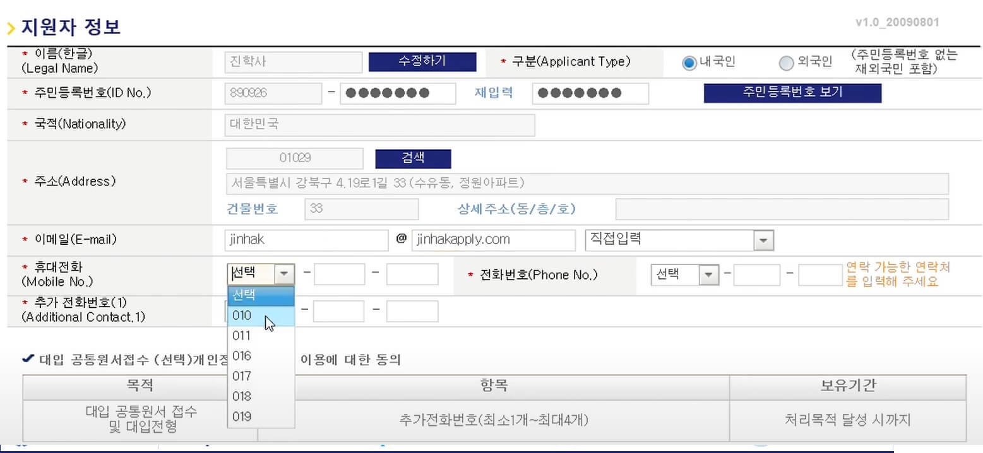Pick 019 from the phone prefix options
Screen dimensions: 983x453
coord(242,416)
